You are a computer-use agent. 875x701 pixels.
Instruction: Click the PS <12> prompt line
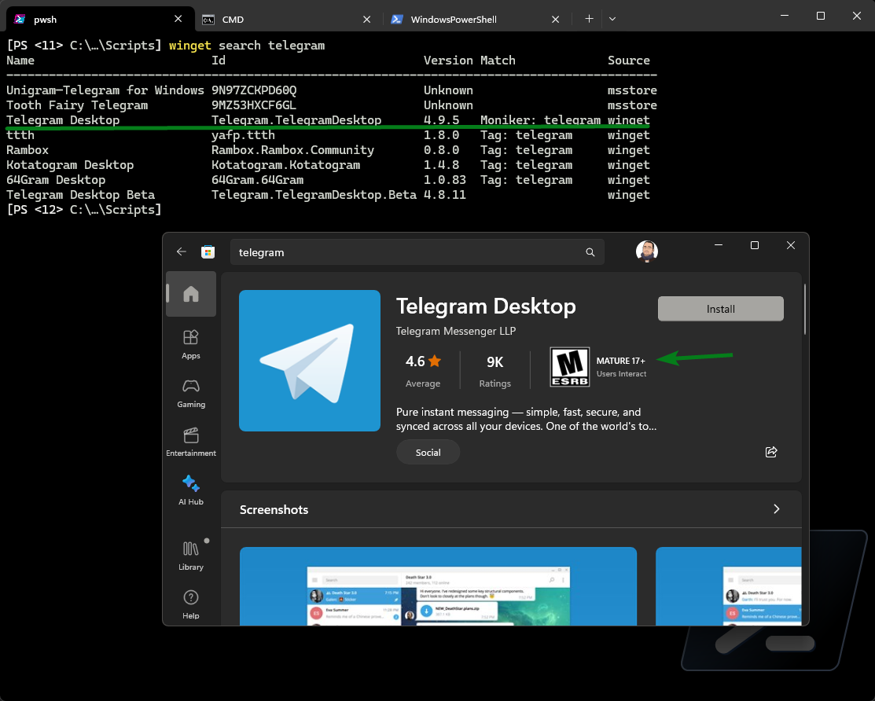pos(83,210)
